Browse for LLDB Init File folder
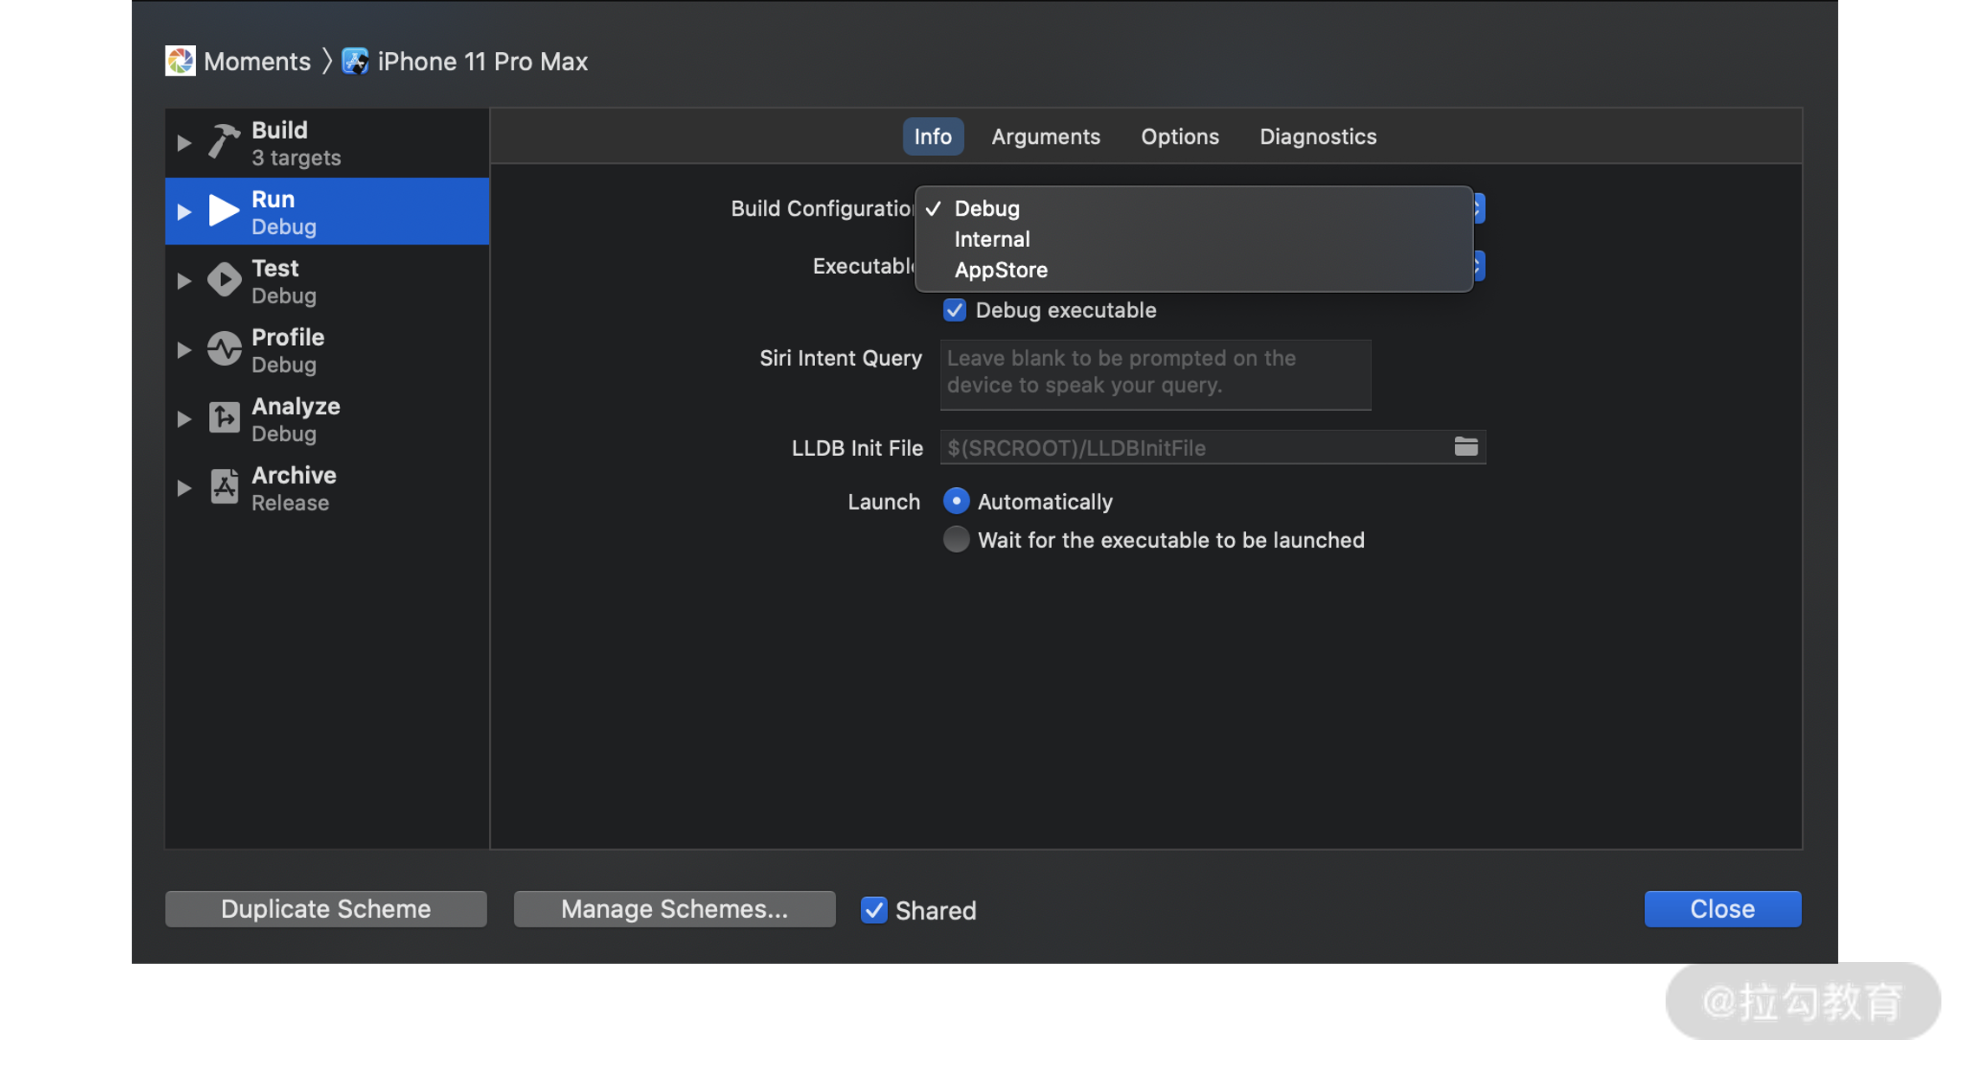Image resolution: width=1970 pixels, height=1066 pixels. point(1465,447)
